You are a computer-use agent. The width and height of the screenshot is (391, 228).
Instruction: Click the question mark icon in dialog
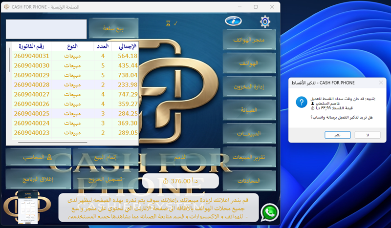302,102
